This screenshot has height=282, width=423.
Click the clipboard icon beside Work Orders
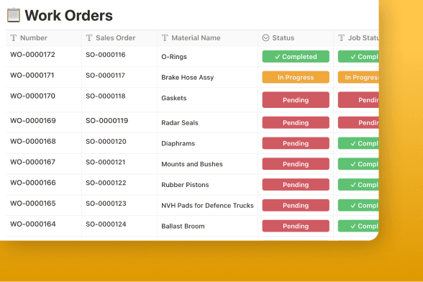(x=14, y=15)
